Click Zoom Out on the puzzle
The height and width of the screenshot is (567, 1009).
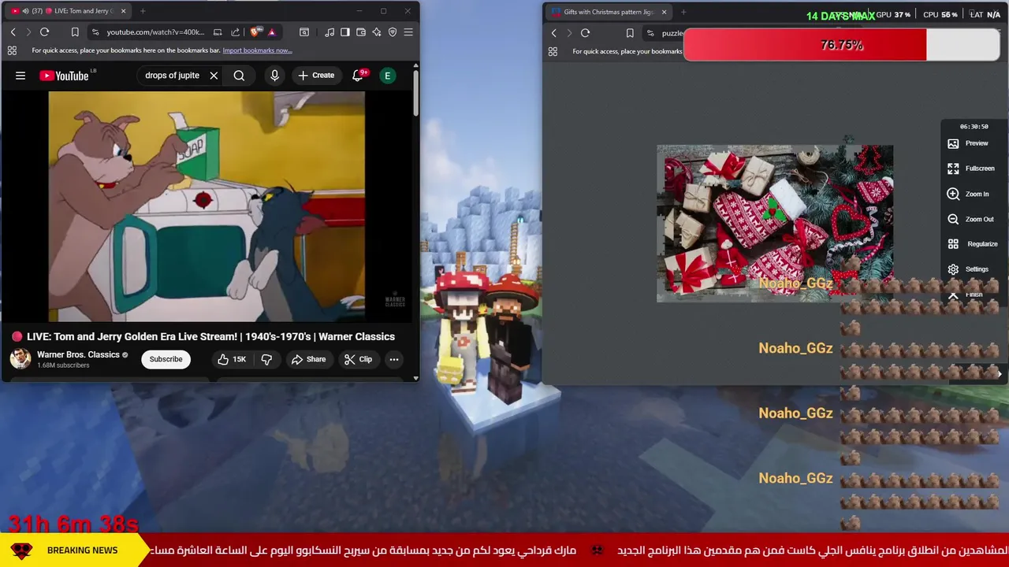click(971, 219)
